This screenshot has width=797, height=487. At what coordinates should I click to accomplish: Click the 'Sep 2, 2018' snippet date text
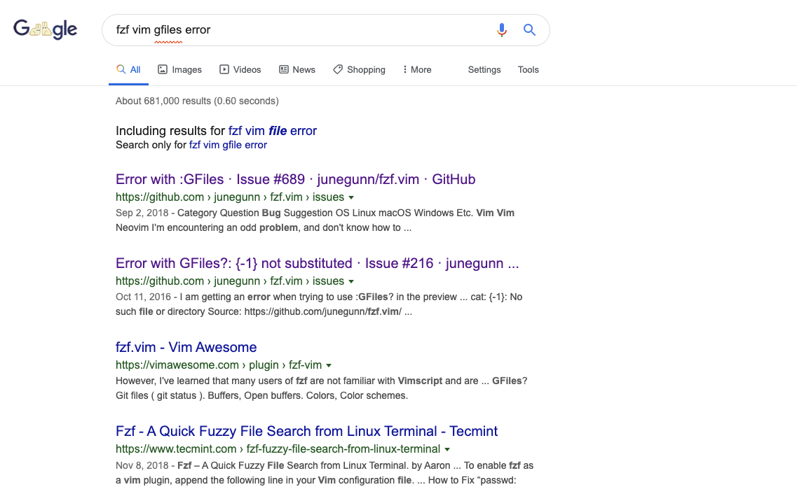tap(142, 213)
